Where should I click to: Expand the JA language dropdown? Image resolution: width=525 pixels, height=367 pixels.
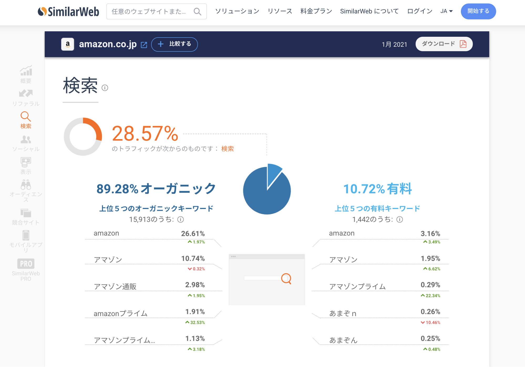(446, 11)
